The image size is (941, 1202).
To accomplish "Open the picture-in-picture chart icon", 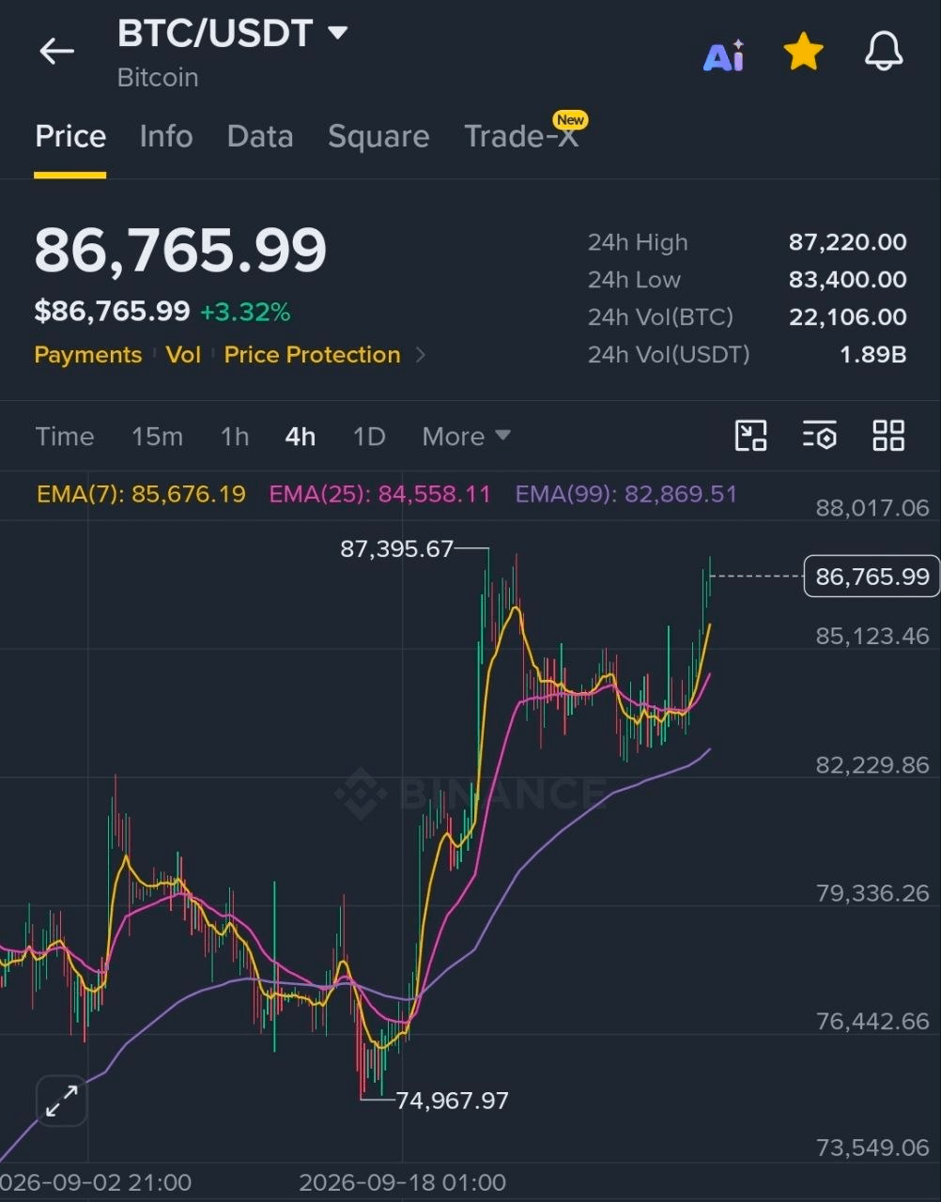I will tap(750, 436).
